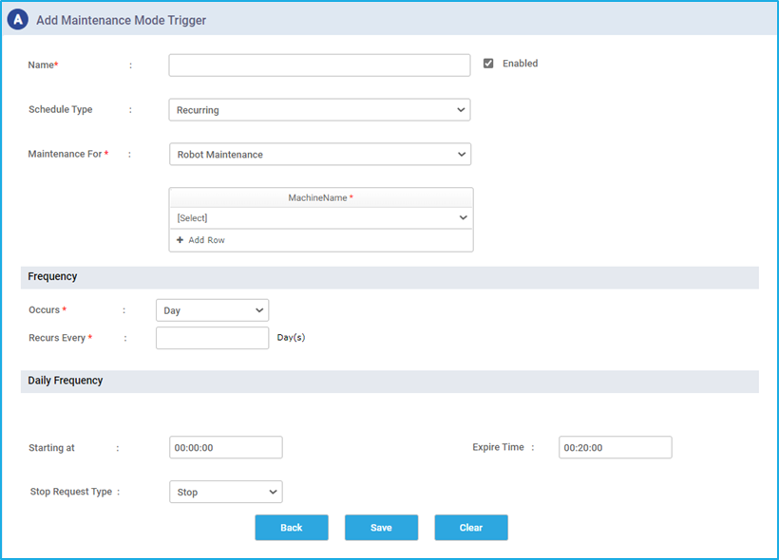
Task: Click the Frequency section header
Action: click(x=389, y=277)
